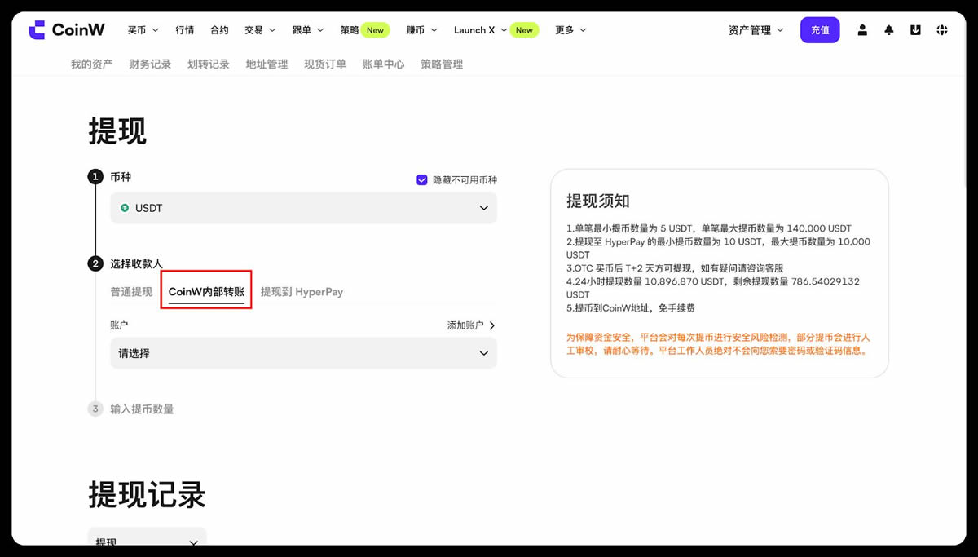Click the purple 充值 button

coord(819,29)
